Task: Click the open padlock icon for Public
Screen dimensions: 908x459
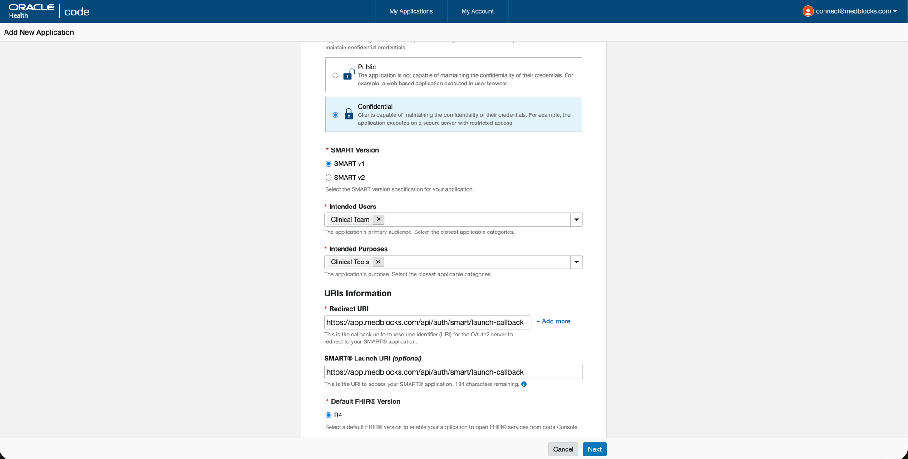Action: point(349,74)
